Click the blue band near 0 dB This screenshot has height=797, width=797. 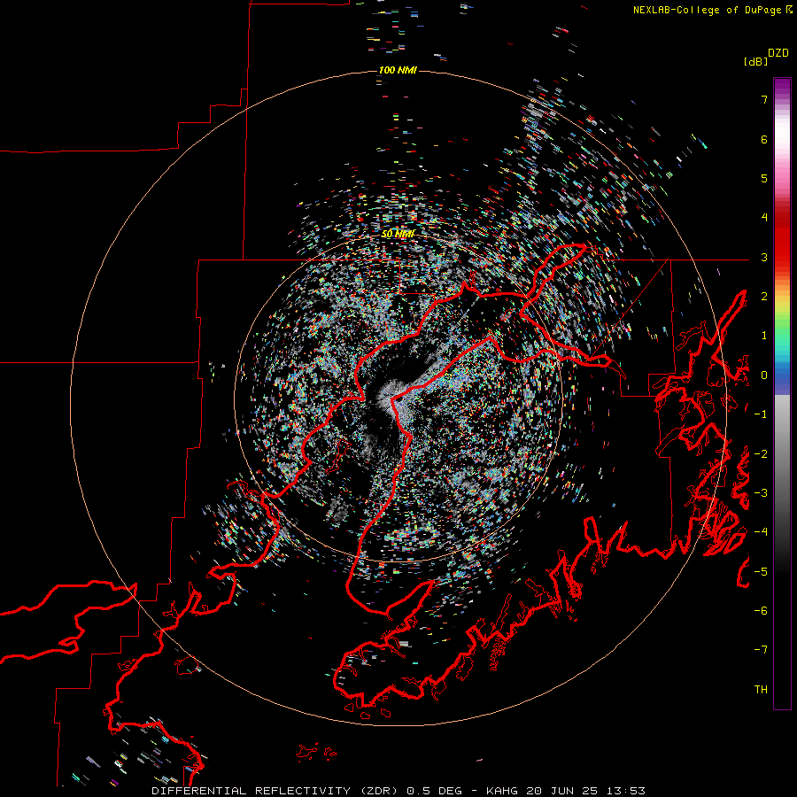(782, 379)
